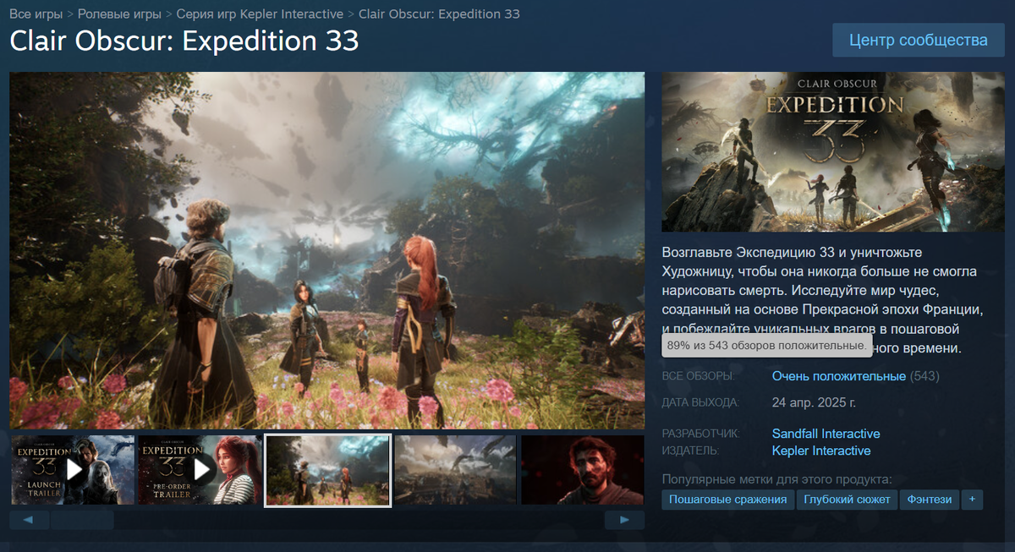Open the Центр сообщества button
The width and height of the screenshot is (1015, 552).
pos(919,41)
